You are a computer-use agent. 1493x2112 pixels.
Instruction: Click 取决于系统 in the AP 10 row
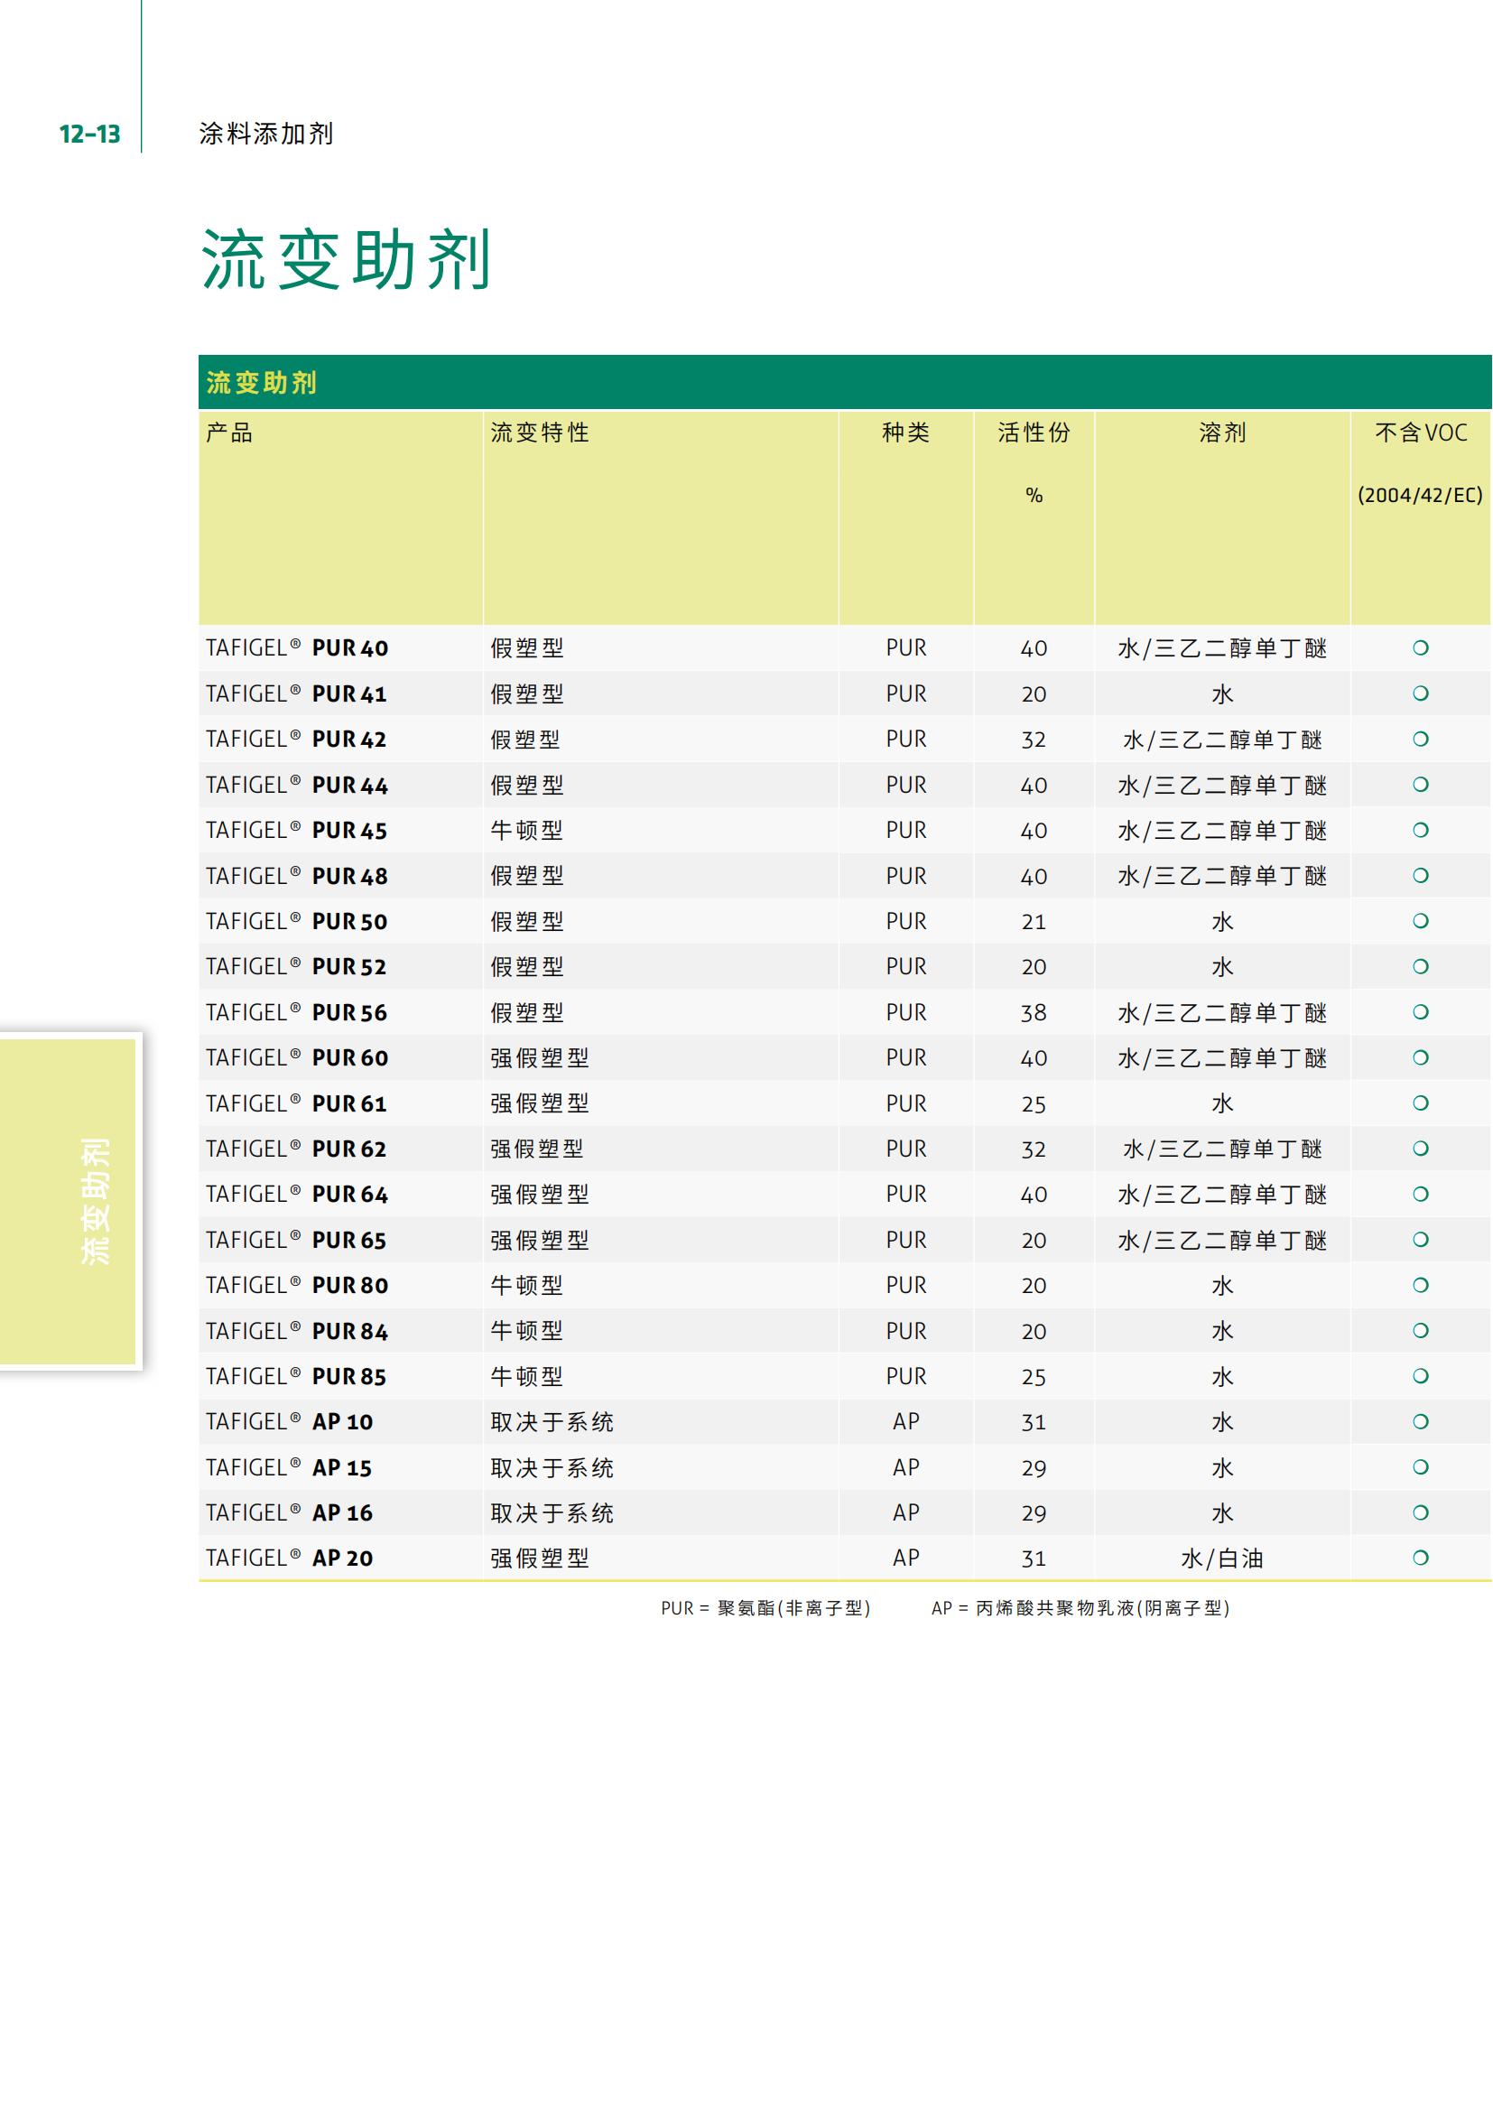tap(552, 1422)
